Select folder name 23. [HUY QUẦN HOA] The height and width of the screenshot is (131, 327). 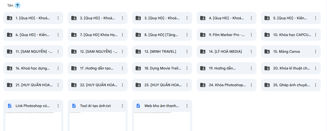[163, 85]
